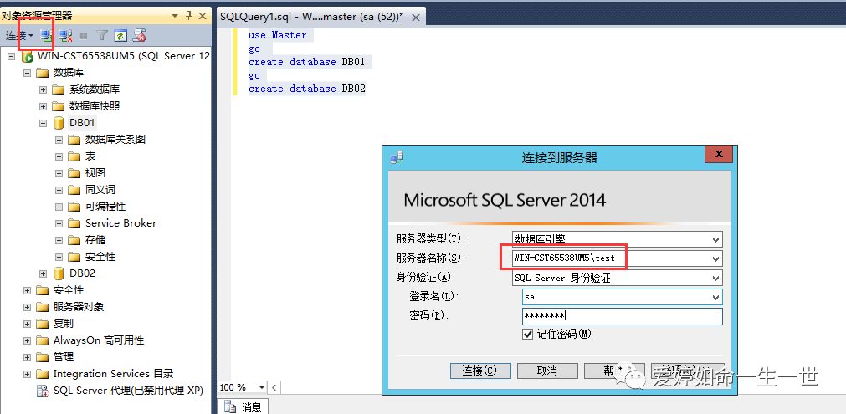Collapse the 数据库 folder node
The width and height of the screenshot is (846, 414).
(27, 73)
